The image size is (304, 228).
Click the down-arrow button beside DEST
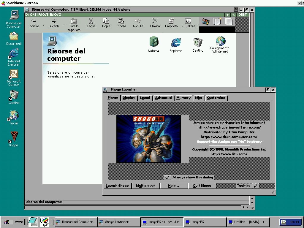[228, 15]
